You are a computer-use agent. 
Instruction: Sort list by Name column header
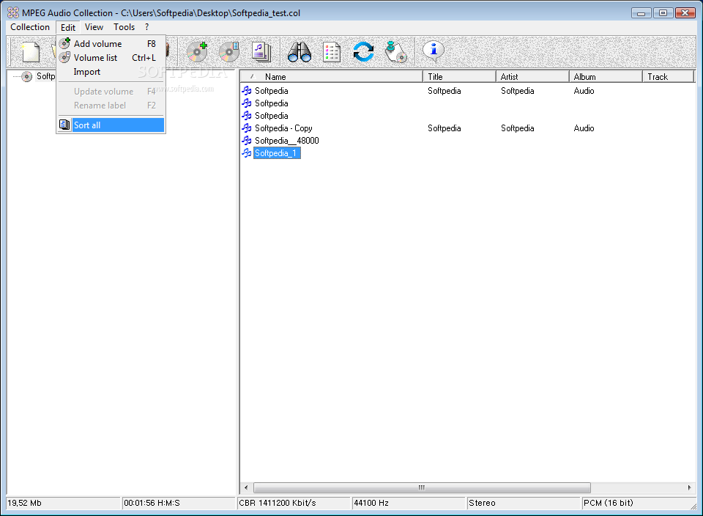click(332, 77)
